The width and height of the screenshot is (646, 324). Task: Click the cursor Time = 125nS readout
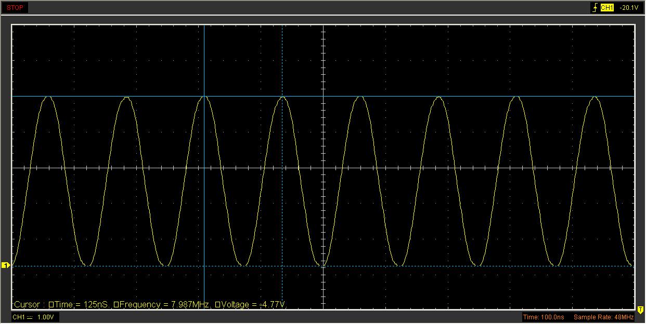click(x=79, y=305)
